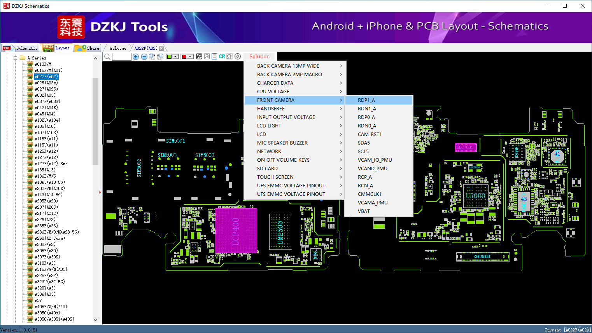
Task: Click the zoom out minus icon
Action: tap(144, 57)
